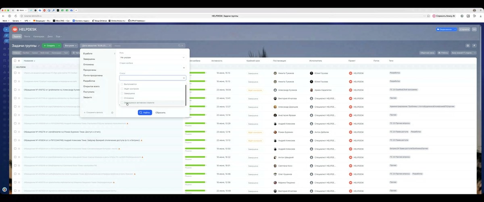This screenshot has width=484, height=202.
Task: Click the Сбросить button
Action: coord(161,113)
